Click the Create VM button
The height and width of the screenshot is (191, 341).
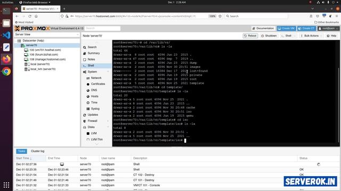click(x=286, y=28)
